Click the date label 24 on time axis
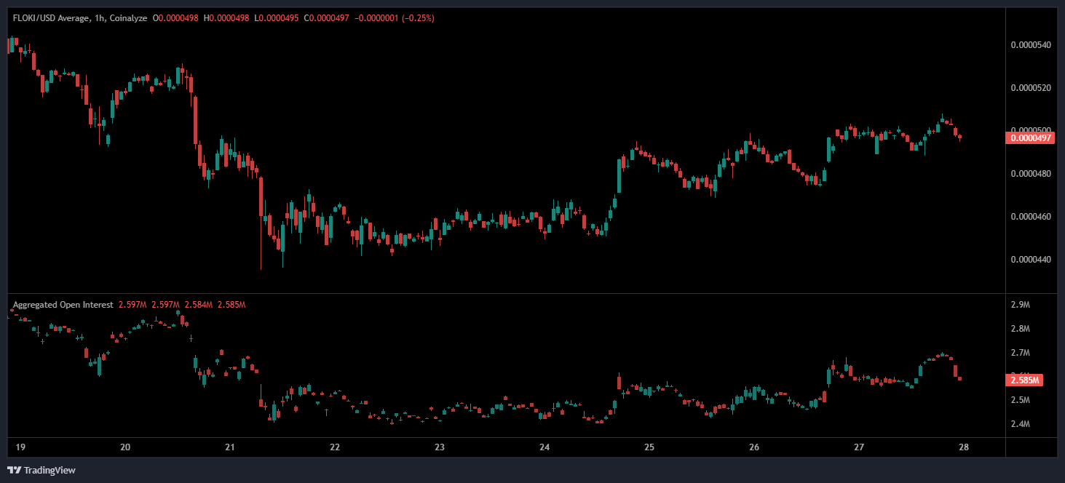 (x=545, y=447)
